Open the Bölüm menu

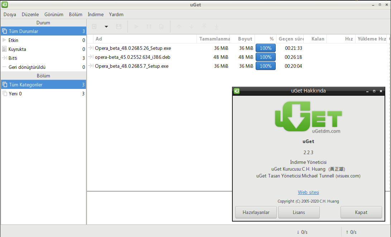point(76,14)
